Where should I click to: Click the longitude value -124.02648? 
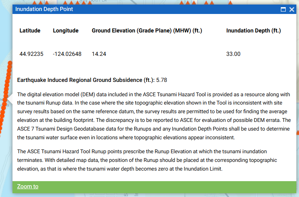(x=67, y=54)
